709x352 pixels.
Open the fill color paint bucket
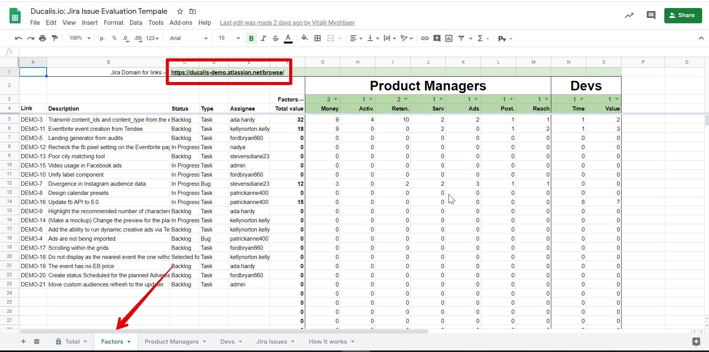(304, 38)
